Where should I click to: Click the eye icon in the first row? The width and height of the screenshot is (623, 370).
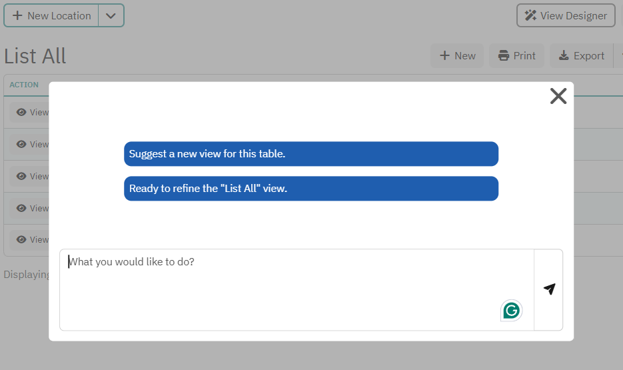21,112
